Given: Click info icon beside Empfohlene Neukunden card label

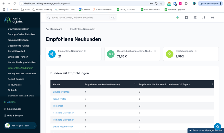Looking at the screenshot, I should (85, 51).
